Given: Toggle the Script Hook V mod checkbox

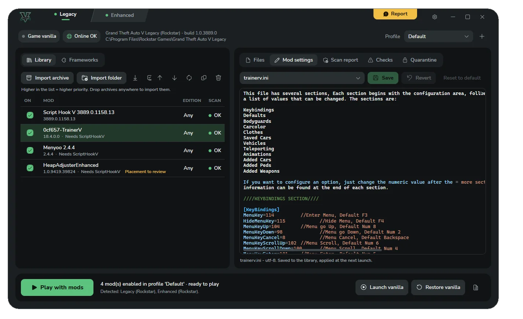Looking at the screenshot, I should [x=30, y=115].
